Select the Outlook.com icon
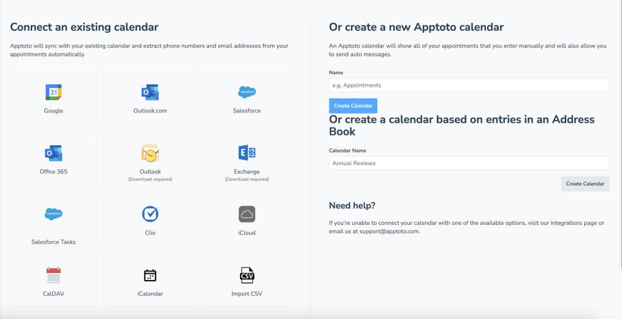Image resolution: width=622 pixels, height=319 pixels. [150, 92]
